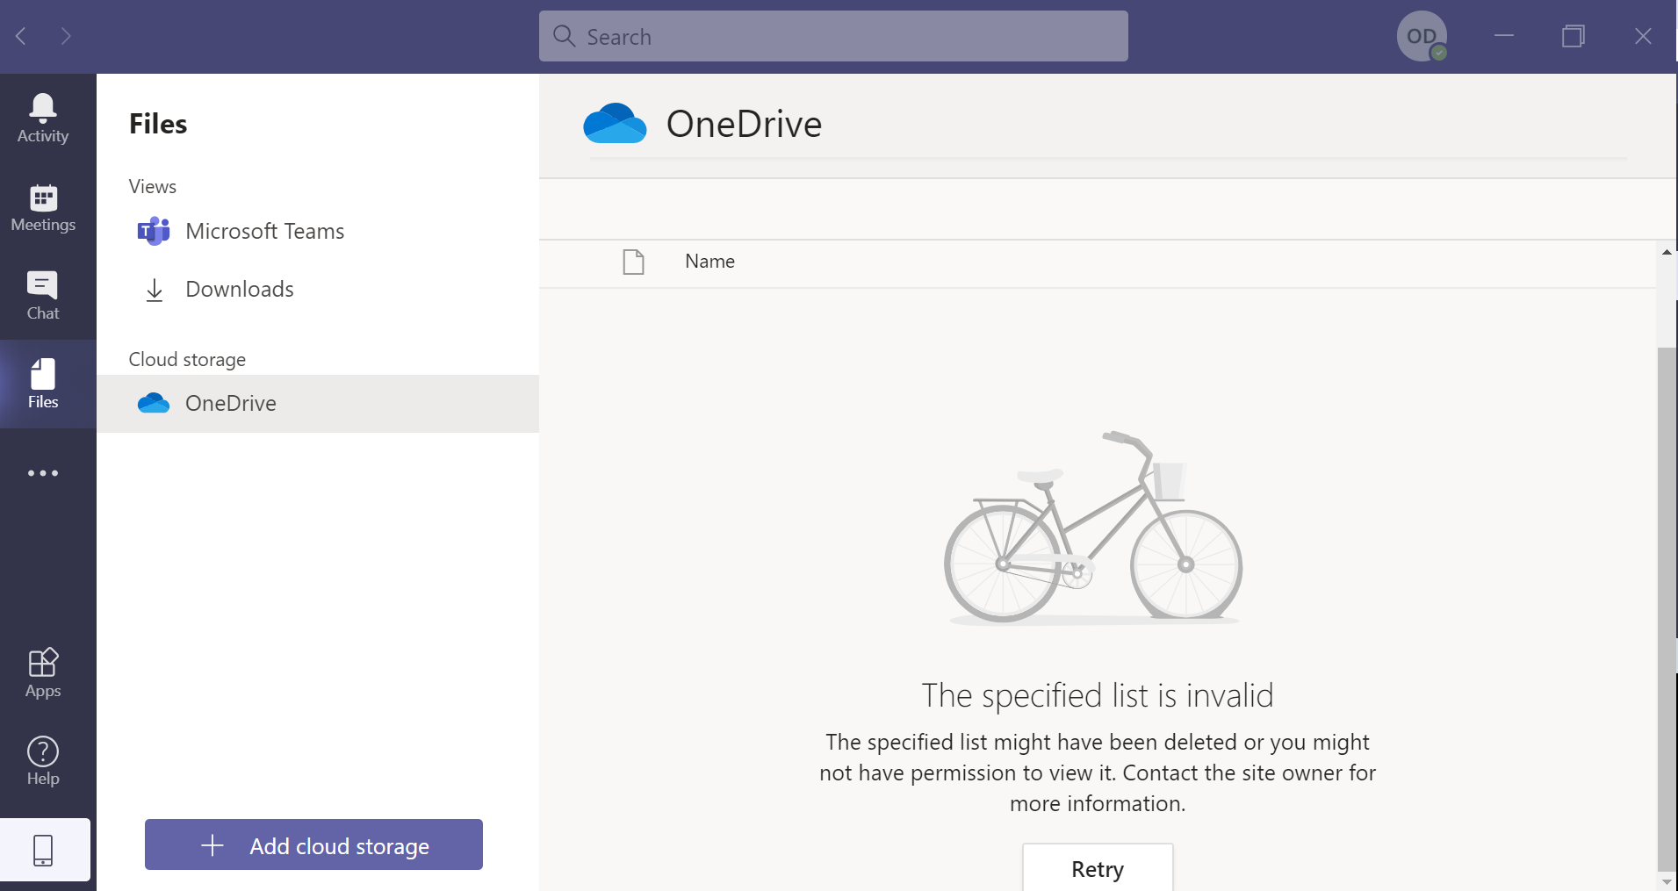Screen dimensions: 1678x891
Task: Sort by the Name column header
Action: pos(709,262)
